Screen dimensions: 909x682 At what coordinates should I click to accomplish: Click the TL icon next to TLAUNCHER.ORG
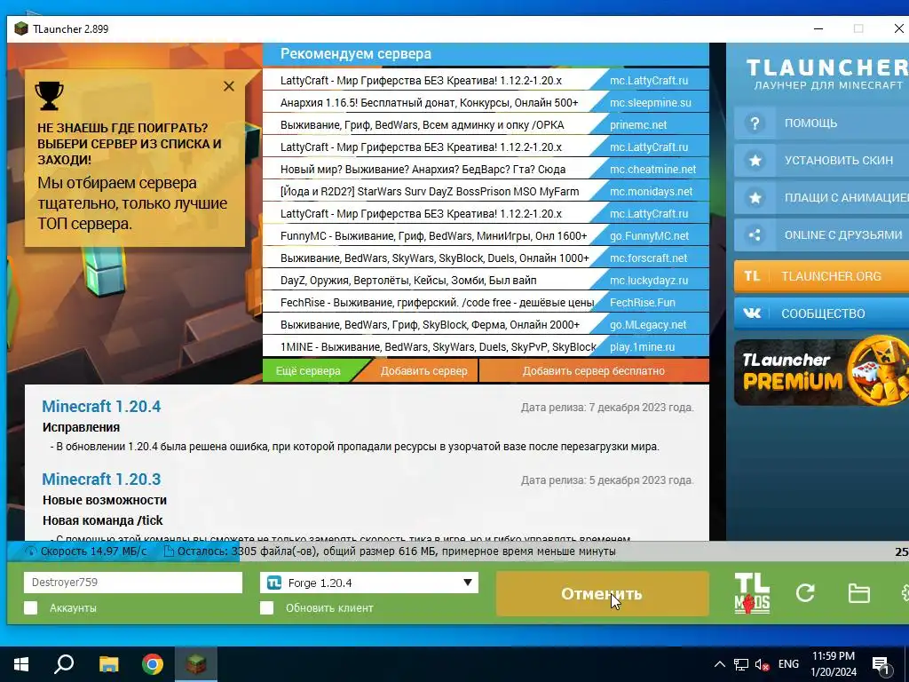[752, 276]
